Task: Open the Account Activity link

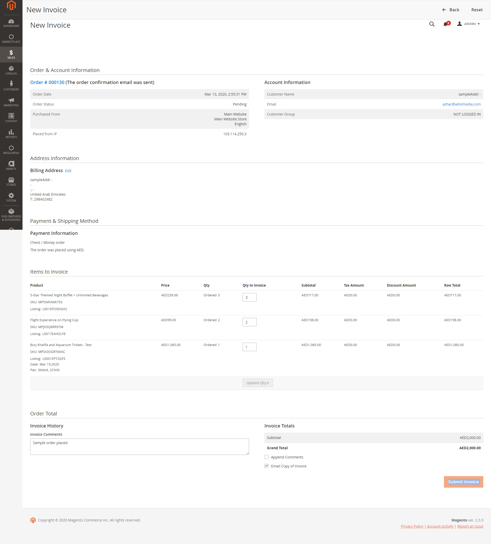Action: pos(440,526)
